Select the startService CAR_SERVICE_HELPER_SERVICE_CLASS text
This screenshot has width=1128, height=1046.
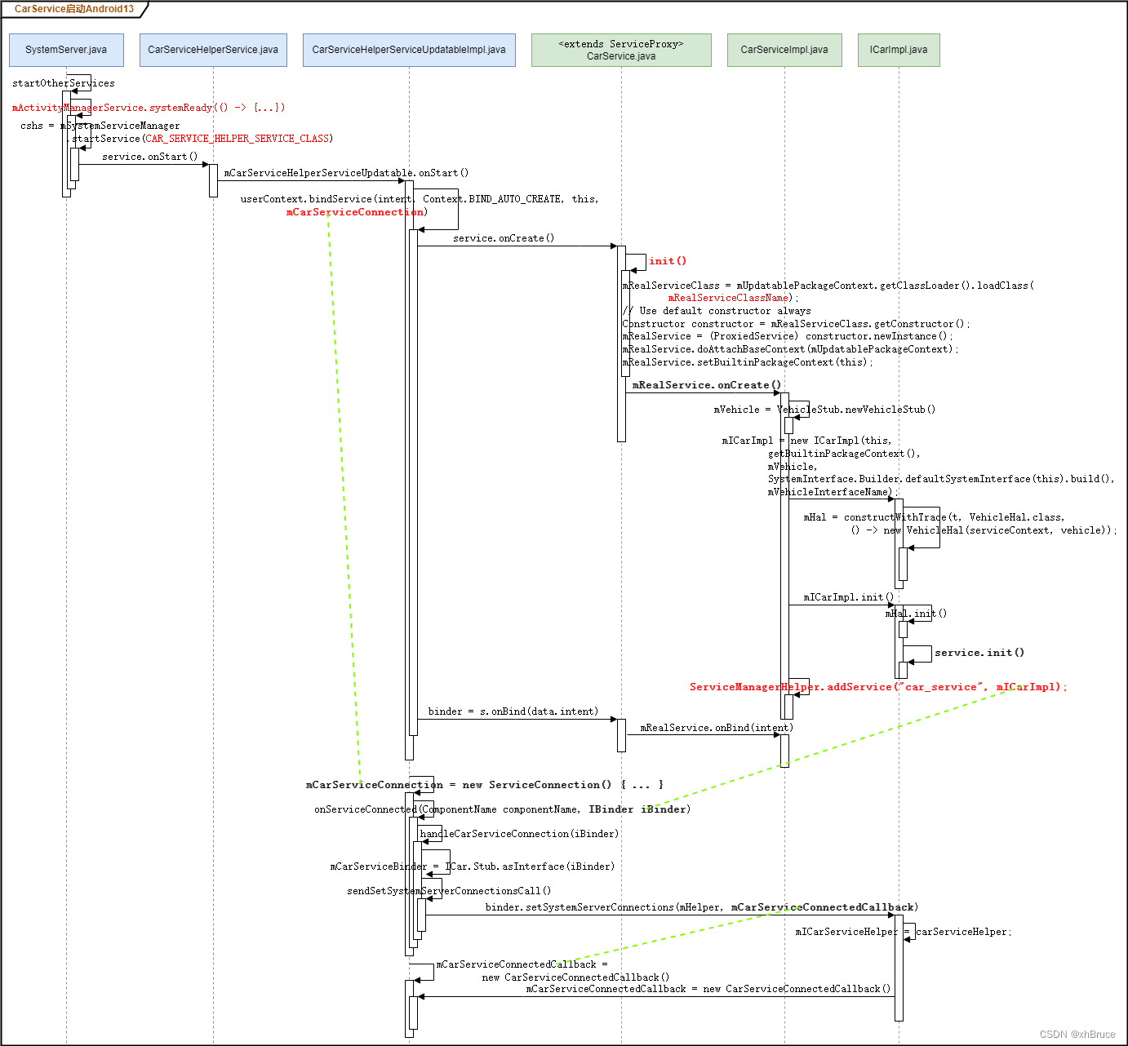point(199,139)
